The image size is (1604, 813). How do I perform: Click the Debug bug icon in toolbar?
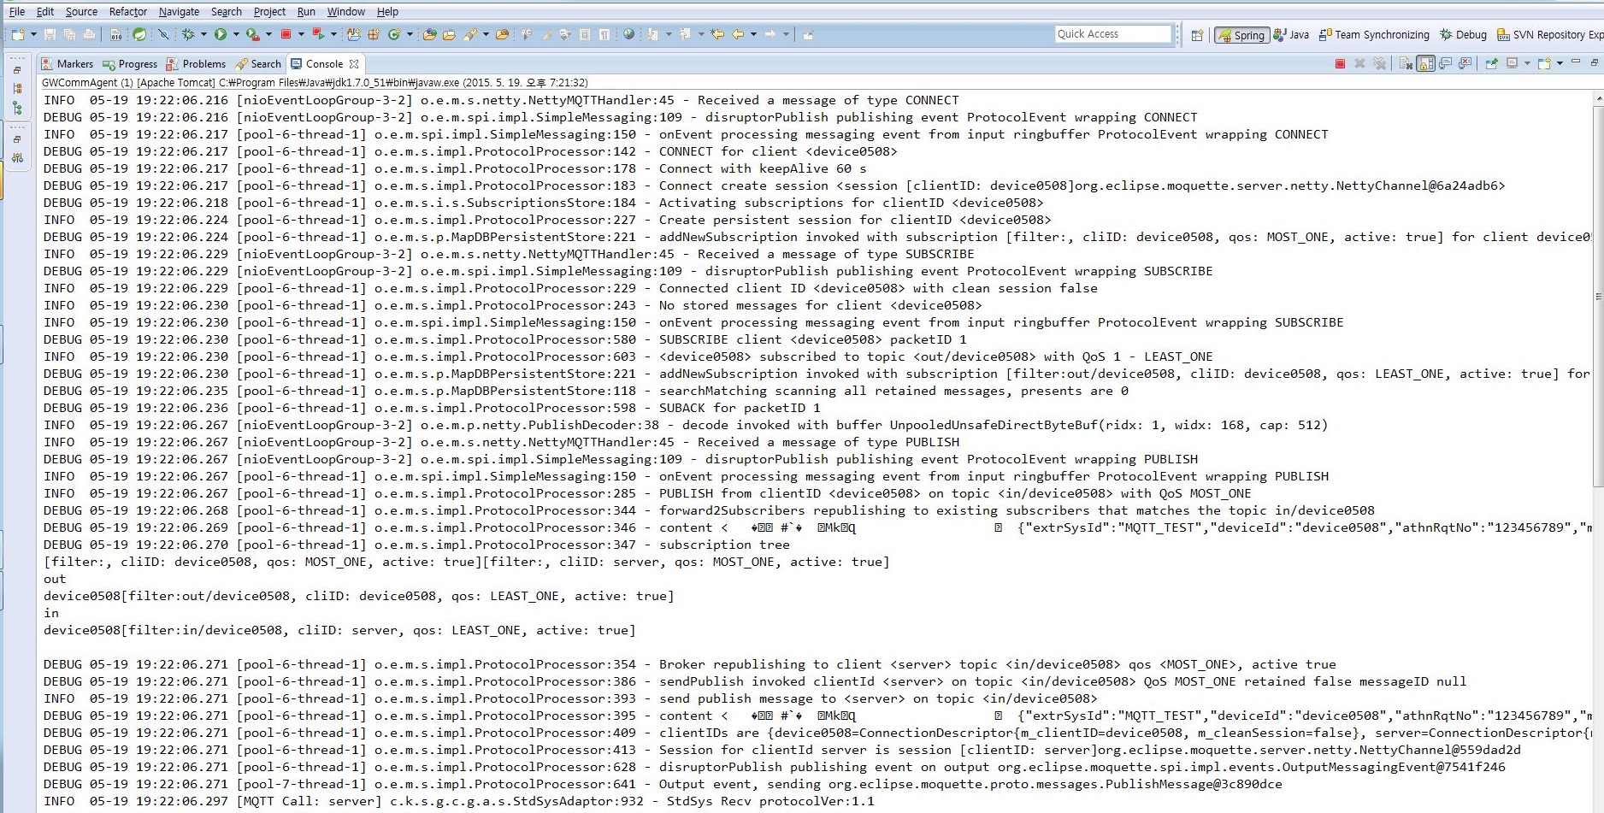coord(188,34)
